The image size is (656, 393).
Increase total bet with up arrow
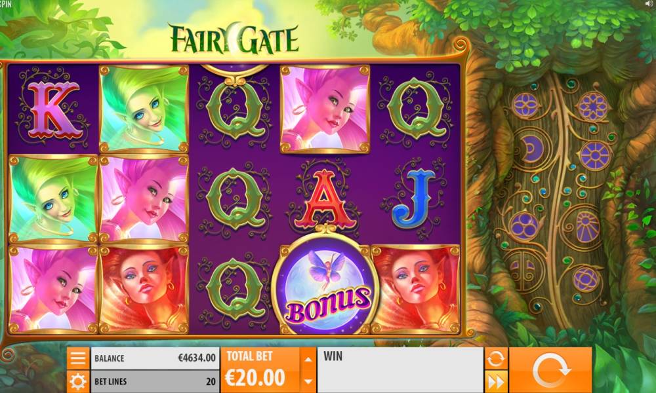coord(308,359)
